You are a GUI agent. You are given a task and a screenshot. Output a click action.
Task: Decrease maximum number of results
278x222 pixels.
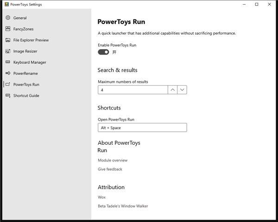click(182, 90)
